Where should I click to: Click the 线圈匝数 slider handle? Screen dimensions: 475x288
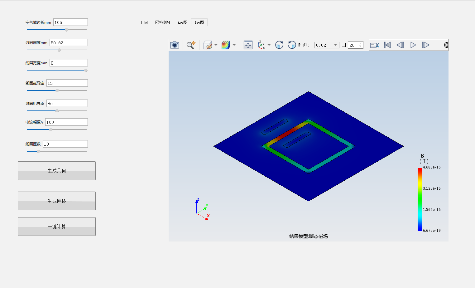point(38,151)
